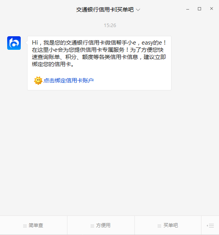Open the 点击绑定信用卡账户 link
This screenshot has height=235, width=219.
(x=69, y=80)
